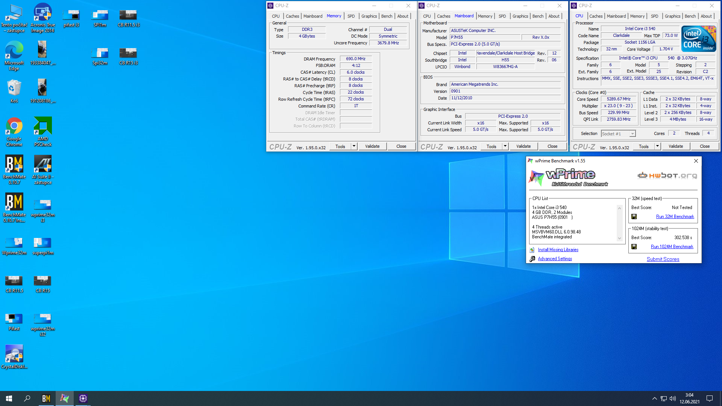Click Submit Scores link in wPrime
This screenshot has height=406, width=722.
[663, 259]
